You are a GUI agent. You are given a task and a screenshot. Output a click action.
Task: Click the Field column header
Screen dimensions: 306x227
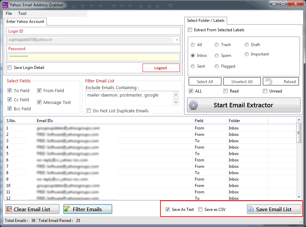pyautogui.click(x=210, y=121)
